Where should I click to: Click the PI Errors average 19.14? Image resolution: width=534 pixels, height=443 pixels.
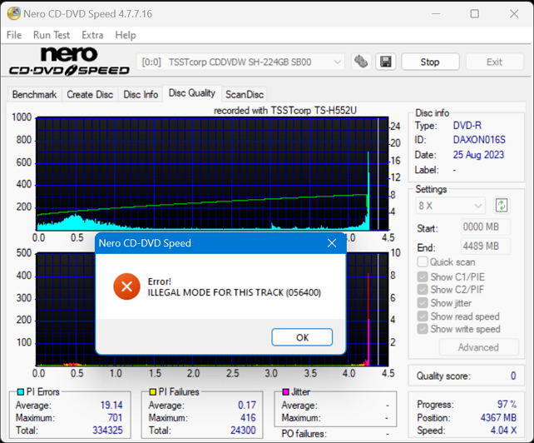[x=111, y=406]
